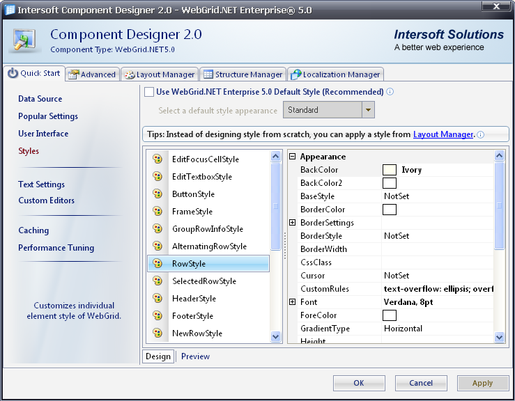Open the Structure Manager tab
The height and width of the screenshot is (401, 515).
pyautogui.click(x=243, y=74)
